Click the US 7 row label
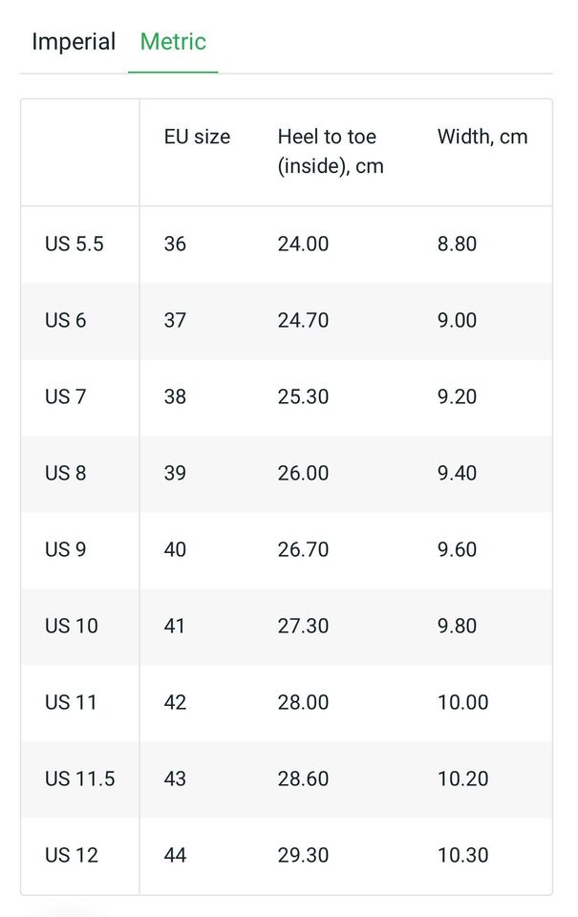The height and width of the screenshot is (917, 578). 65,396
